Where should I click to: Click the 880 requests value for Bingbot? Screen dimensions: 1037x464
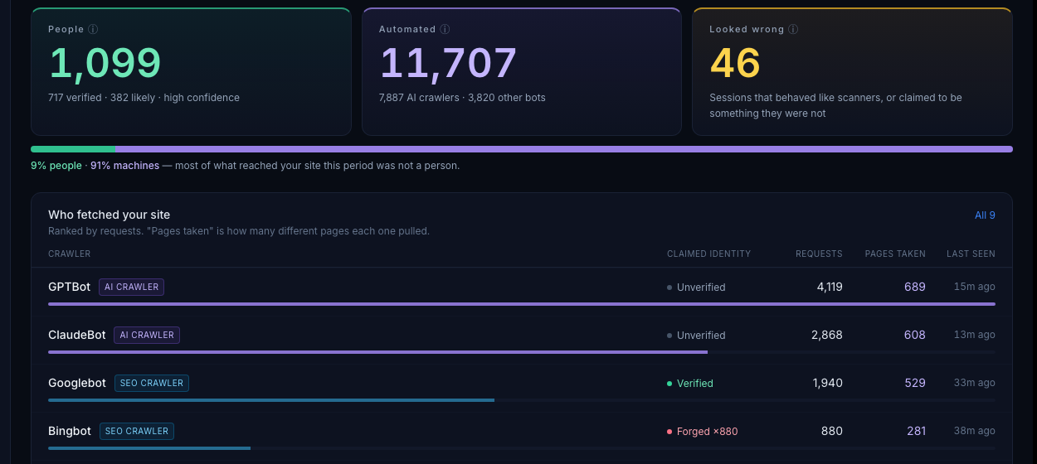click(x=832, y=431)
